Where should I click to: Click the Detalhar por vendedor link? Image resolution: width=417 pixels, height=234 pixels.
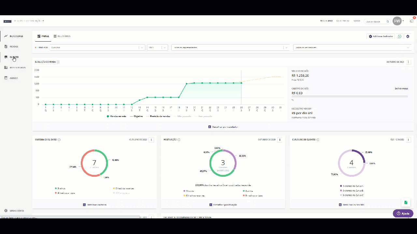pyautogui.click(x=223, y=127)
